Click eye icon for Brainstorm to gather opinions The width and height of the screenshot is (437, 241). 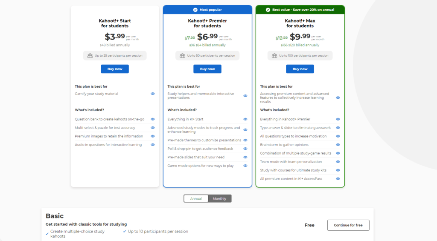338,145
